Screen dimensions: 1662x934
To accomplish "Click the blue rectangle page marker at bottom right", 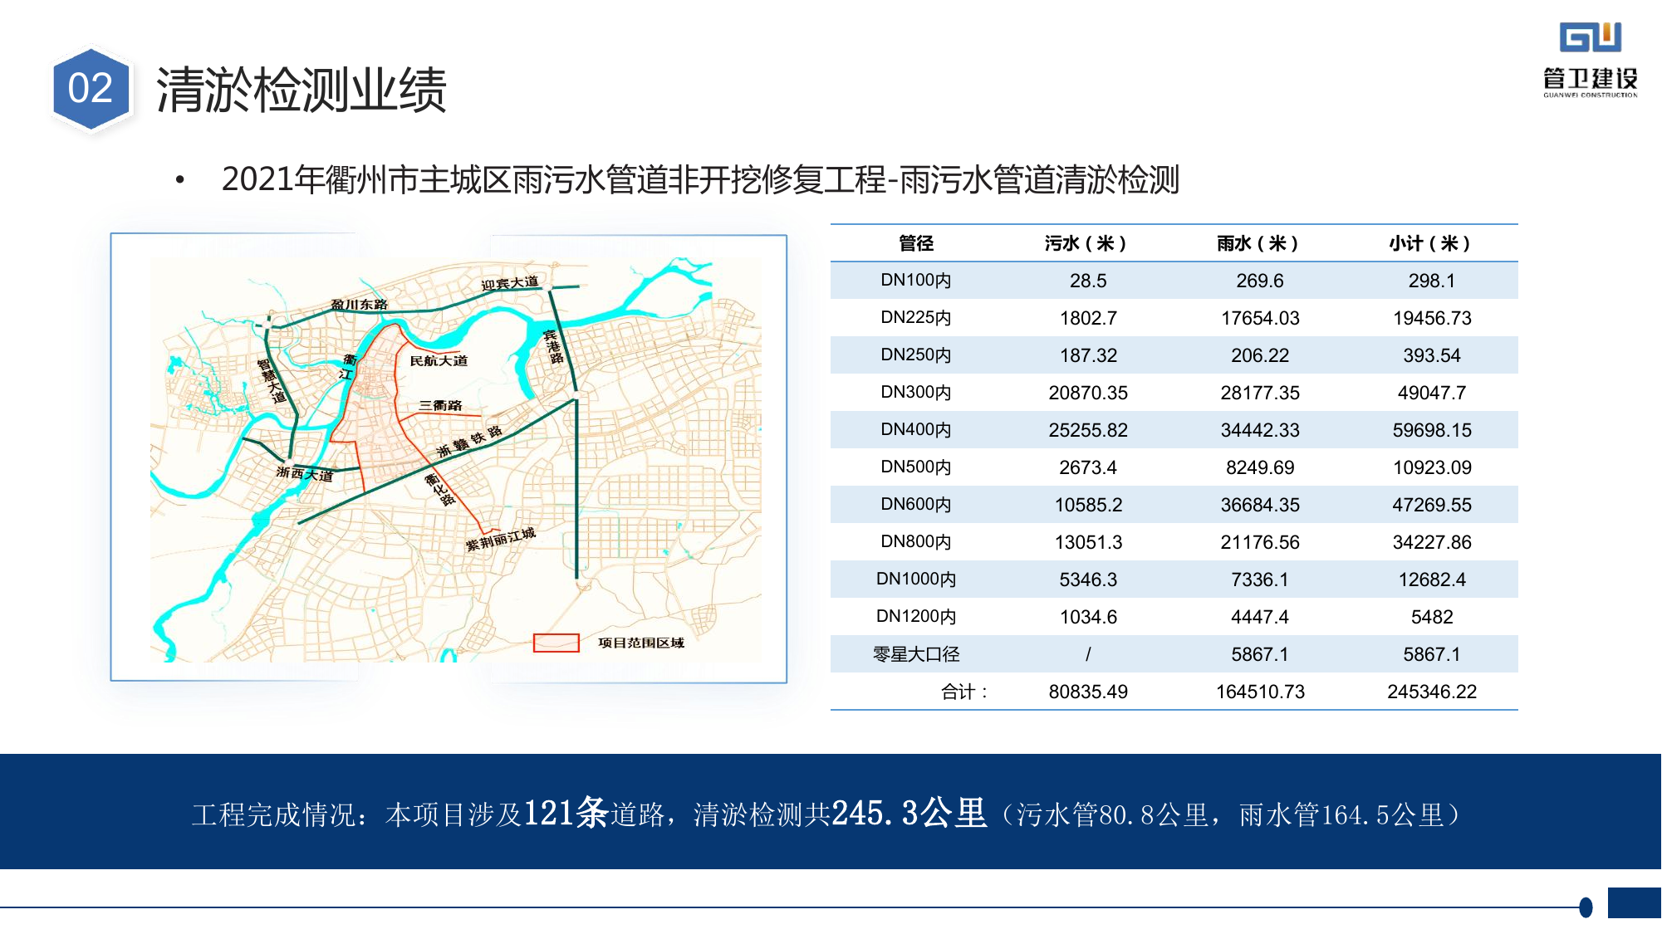I will (1635, 902).
